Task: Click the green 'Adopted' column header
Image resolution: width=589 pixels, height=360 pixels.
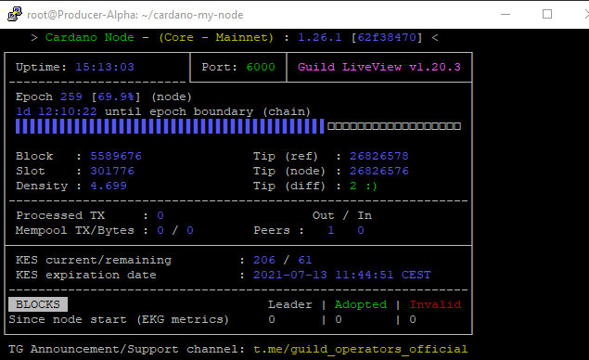Action: click(361, 304)
